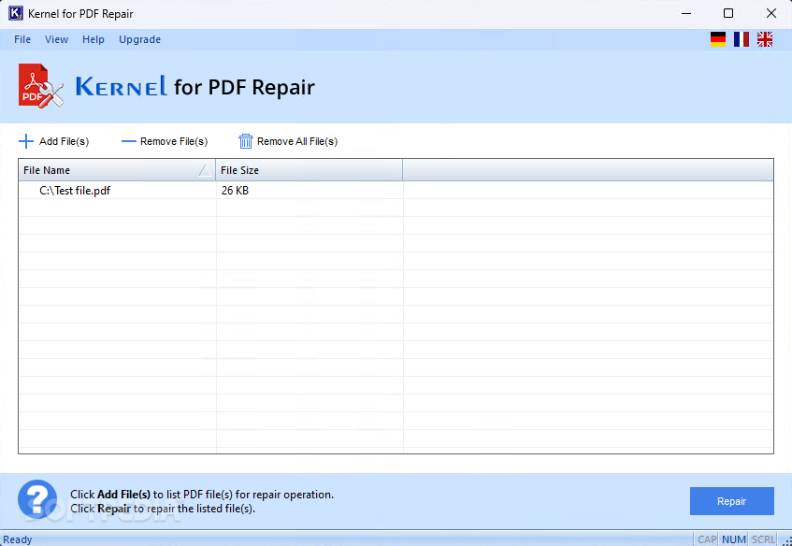The image size is (792, 546).
Task: Sort by the File Name column header
Action: 117,170
